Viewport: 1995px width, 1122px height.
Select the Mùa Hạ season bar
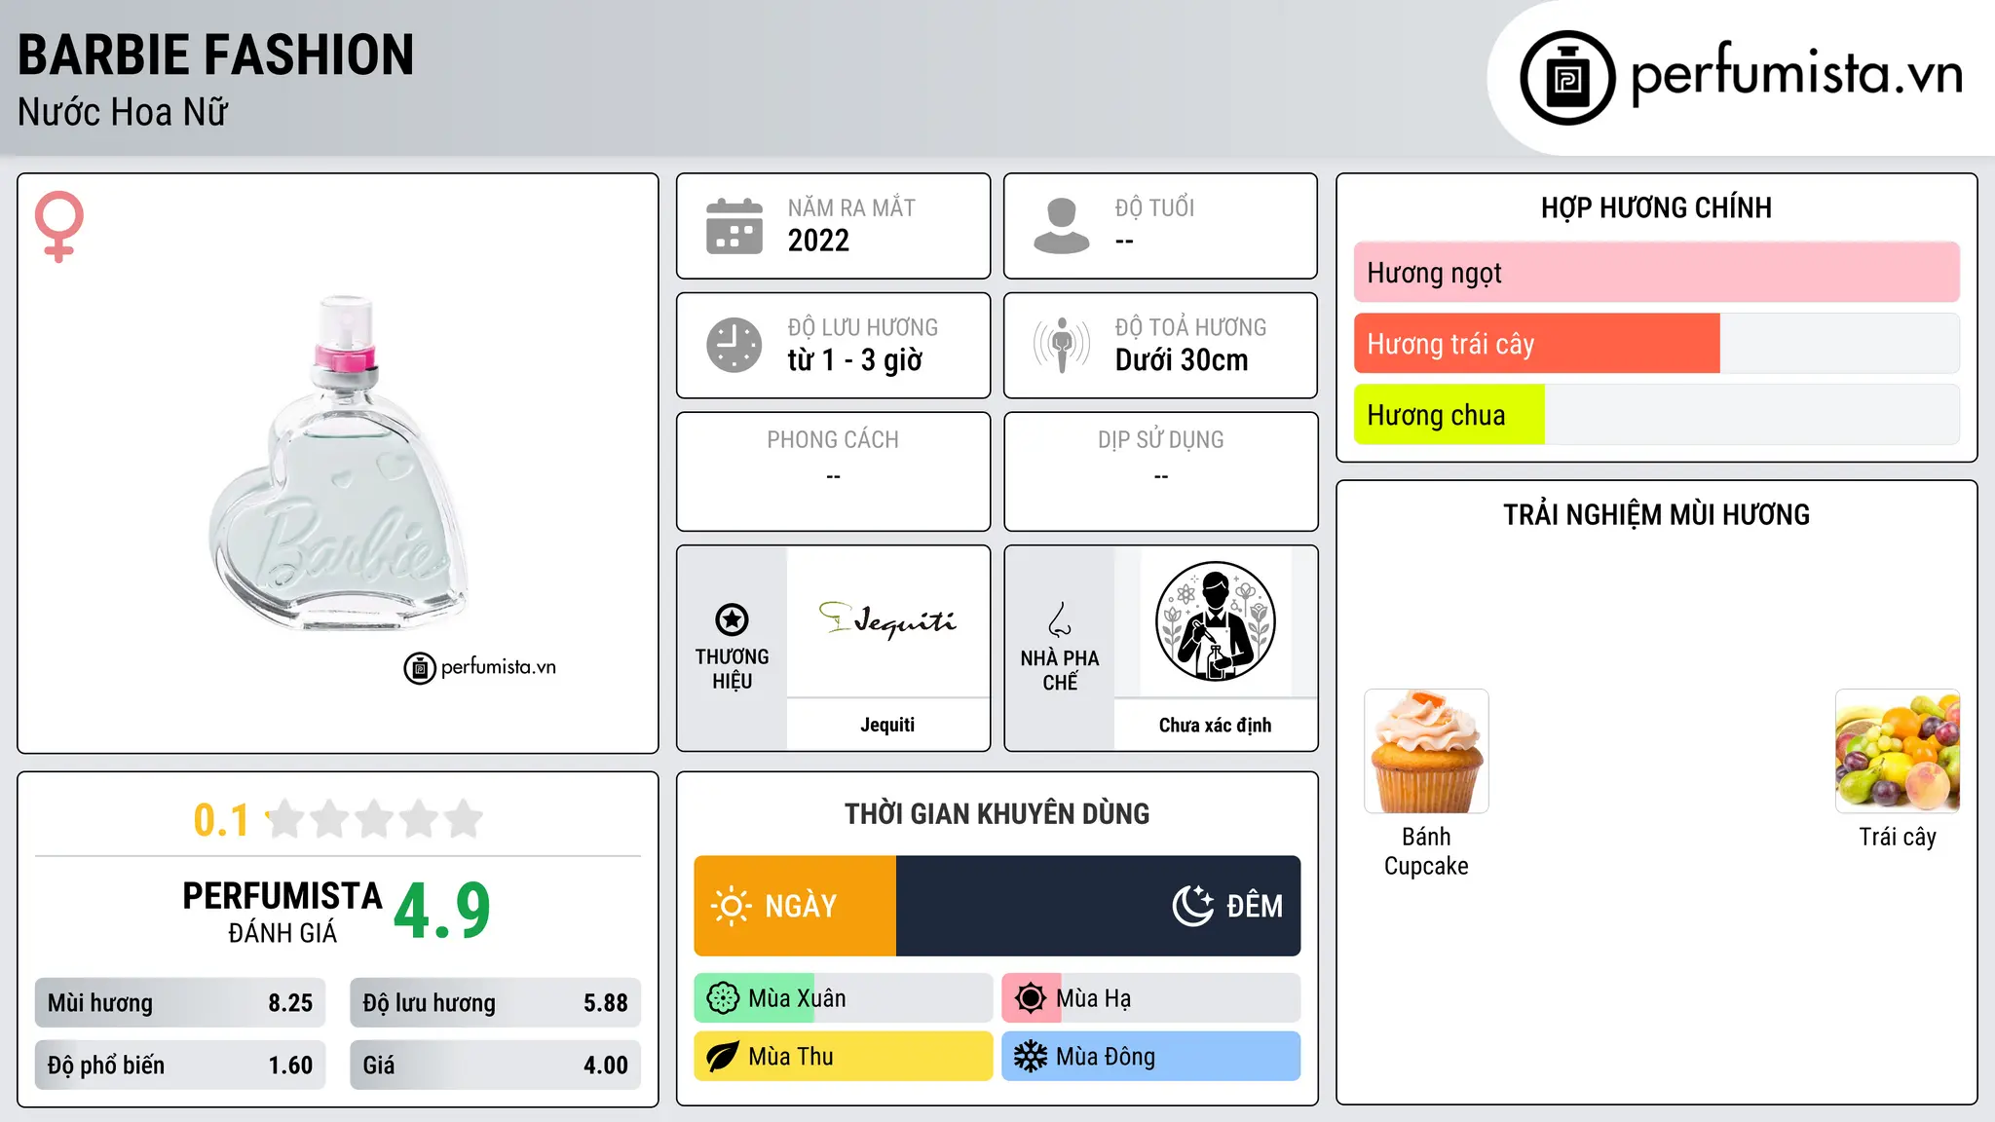coord(1151,998)
